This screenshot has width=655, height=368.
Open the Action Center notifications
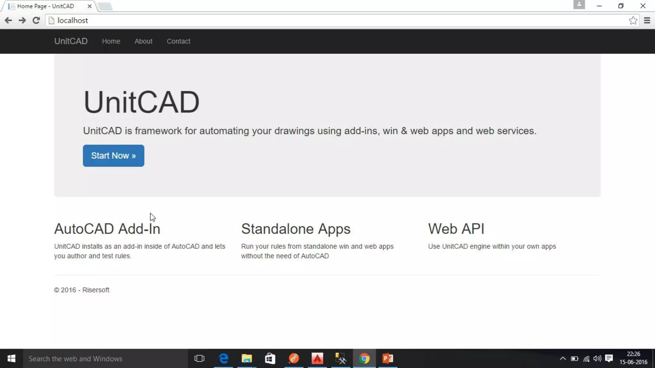(609, 358)
